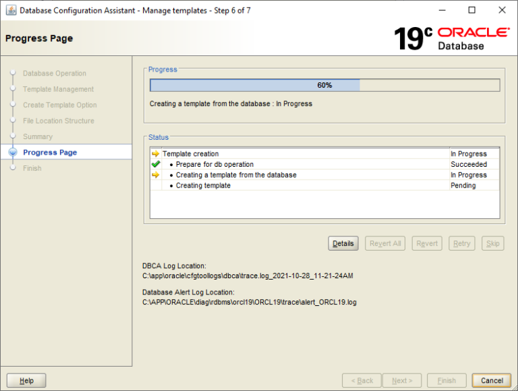Click the Creating template row
Viewport: 518px width, 391px height.
click(324, 185)
